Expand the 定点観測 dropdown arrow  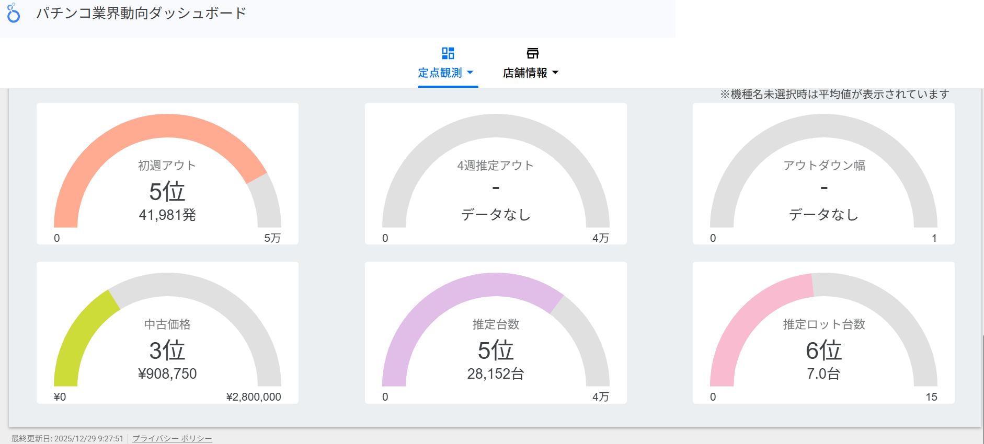click(470, 73)
